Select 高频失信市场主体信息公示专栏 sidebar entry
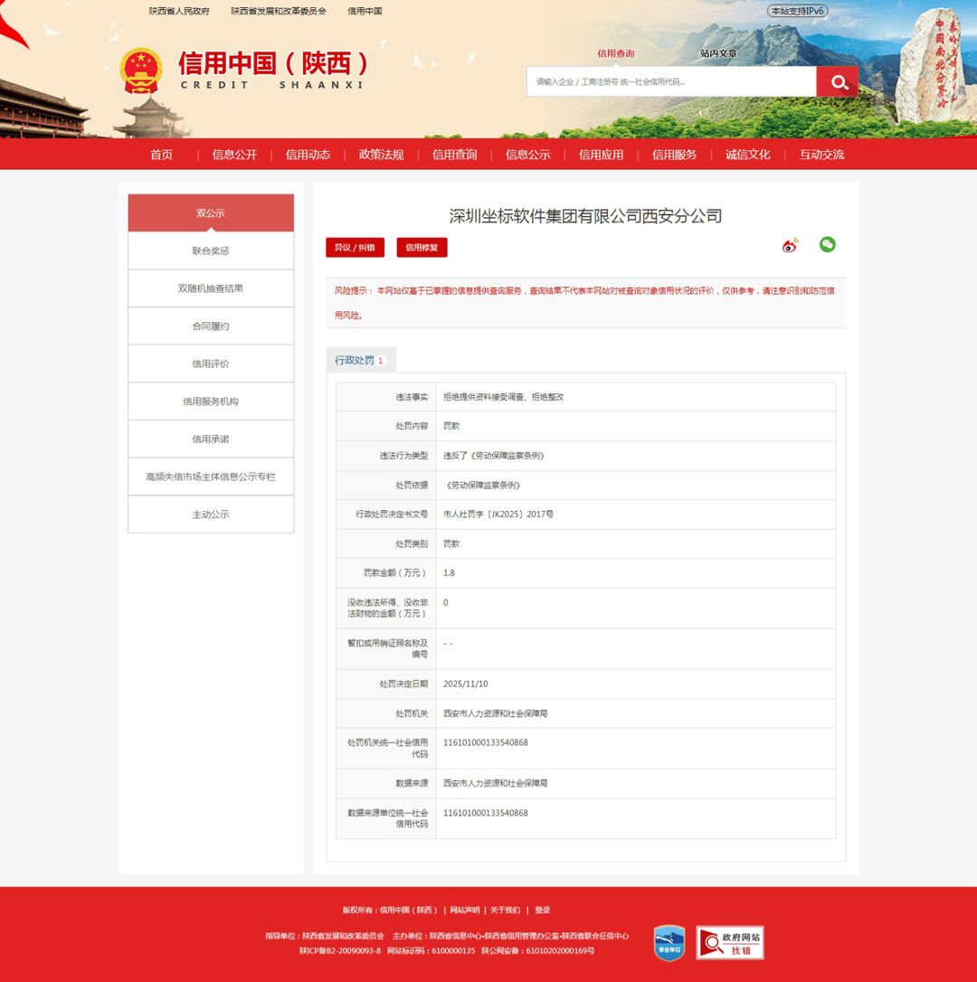Screen dimensions: 977x982 (x=210, y=477)
